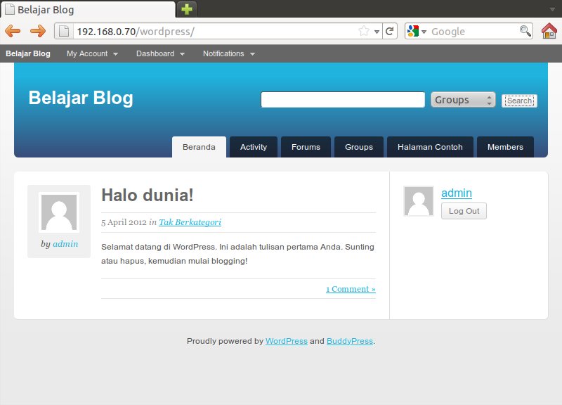Image resolution: width=562 pixels, height=405 pixels.
Task: Click the browser forward arrow
Action: 38,31
